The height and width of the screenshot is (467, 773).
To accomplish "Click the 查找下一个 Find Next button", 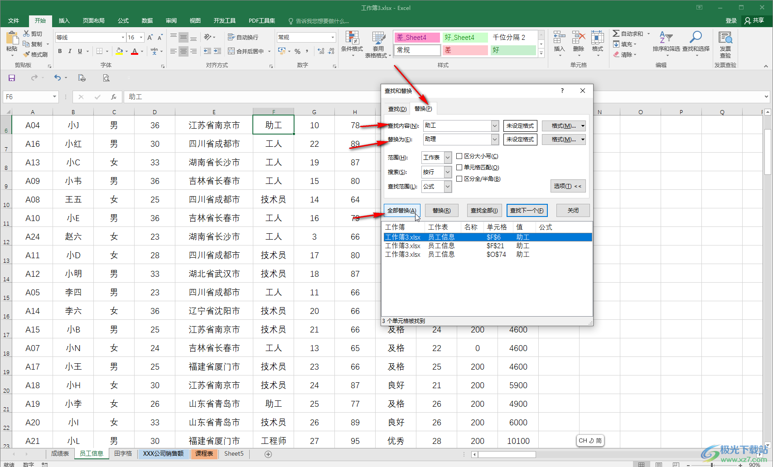I will (x=527, y=211).
